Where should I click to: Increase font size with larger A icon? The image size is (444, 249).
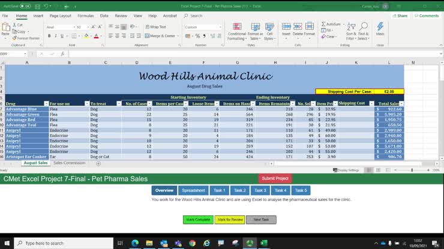coord(93,27)
